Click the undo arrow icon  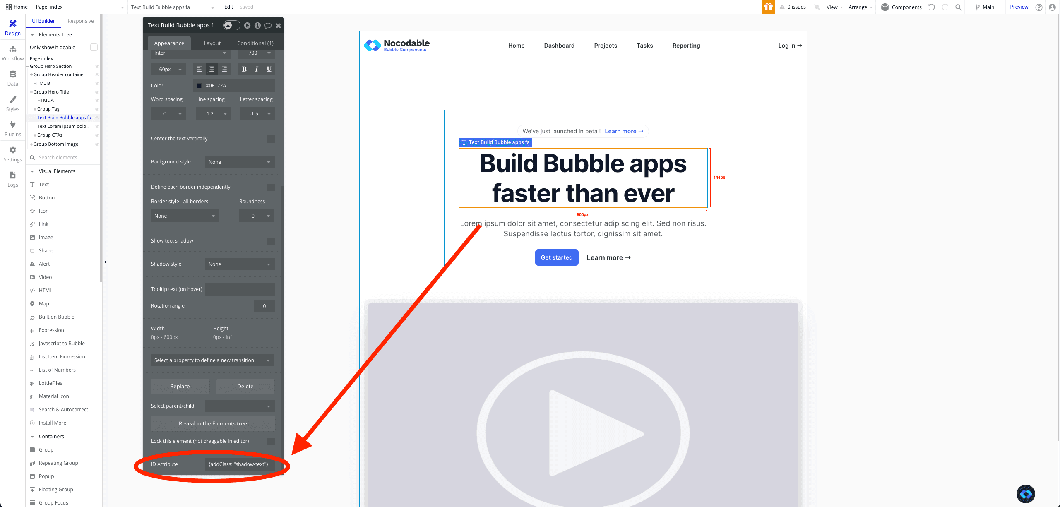(x=932, y=7)
